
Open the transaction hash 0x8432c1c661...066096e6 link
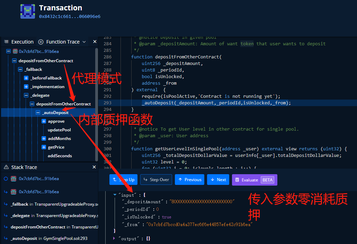pyautogui.click(x=70, y=16)
